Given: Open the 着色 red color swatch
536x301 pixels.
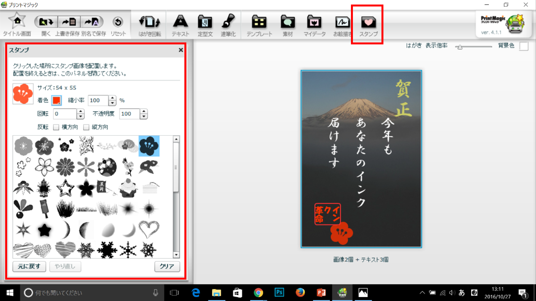Looking at the screenshot, I should click(x=56, y=100).
